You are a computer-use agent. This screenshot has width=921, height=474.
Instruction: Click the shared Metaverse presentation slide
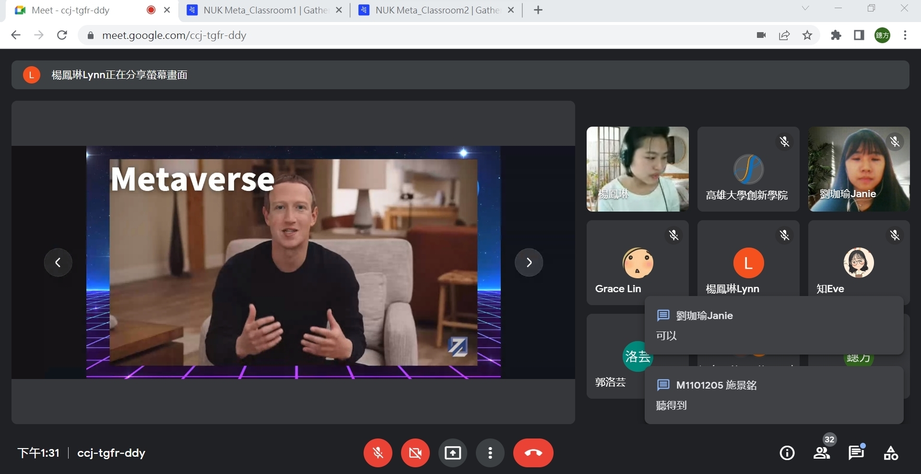click(294, 262)
